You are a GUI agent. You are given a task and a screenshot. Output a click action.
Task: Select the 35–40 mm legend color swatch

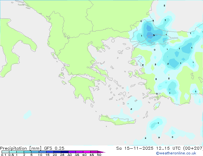[x=79, y=152]
